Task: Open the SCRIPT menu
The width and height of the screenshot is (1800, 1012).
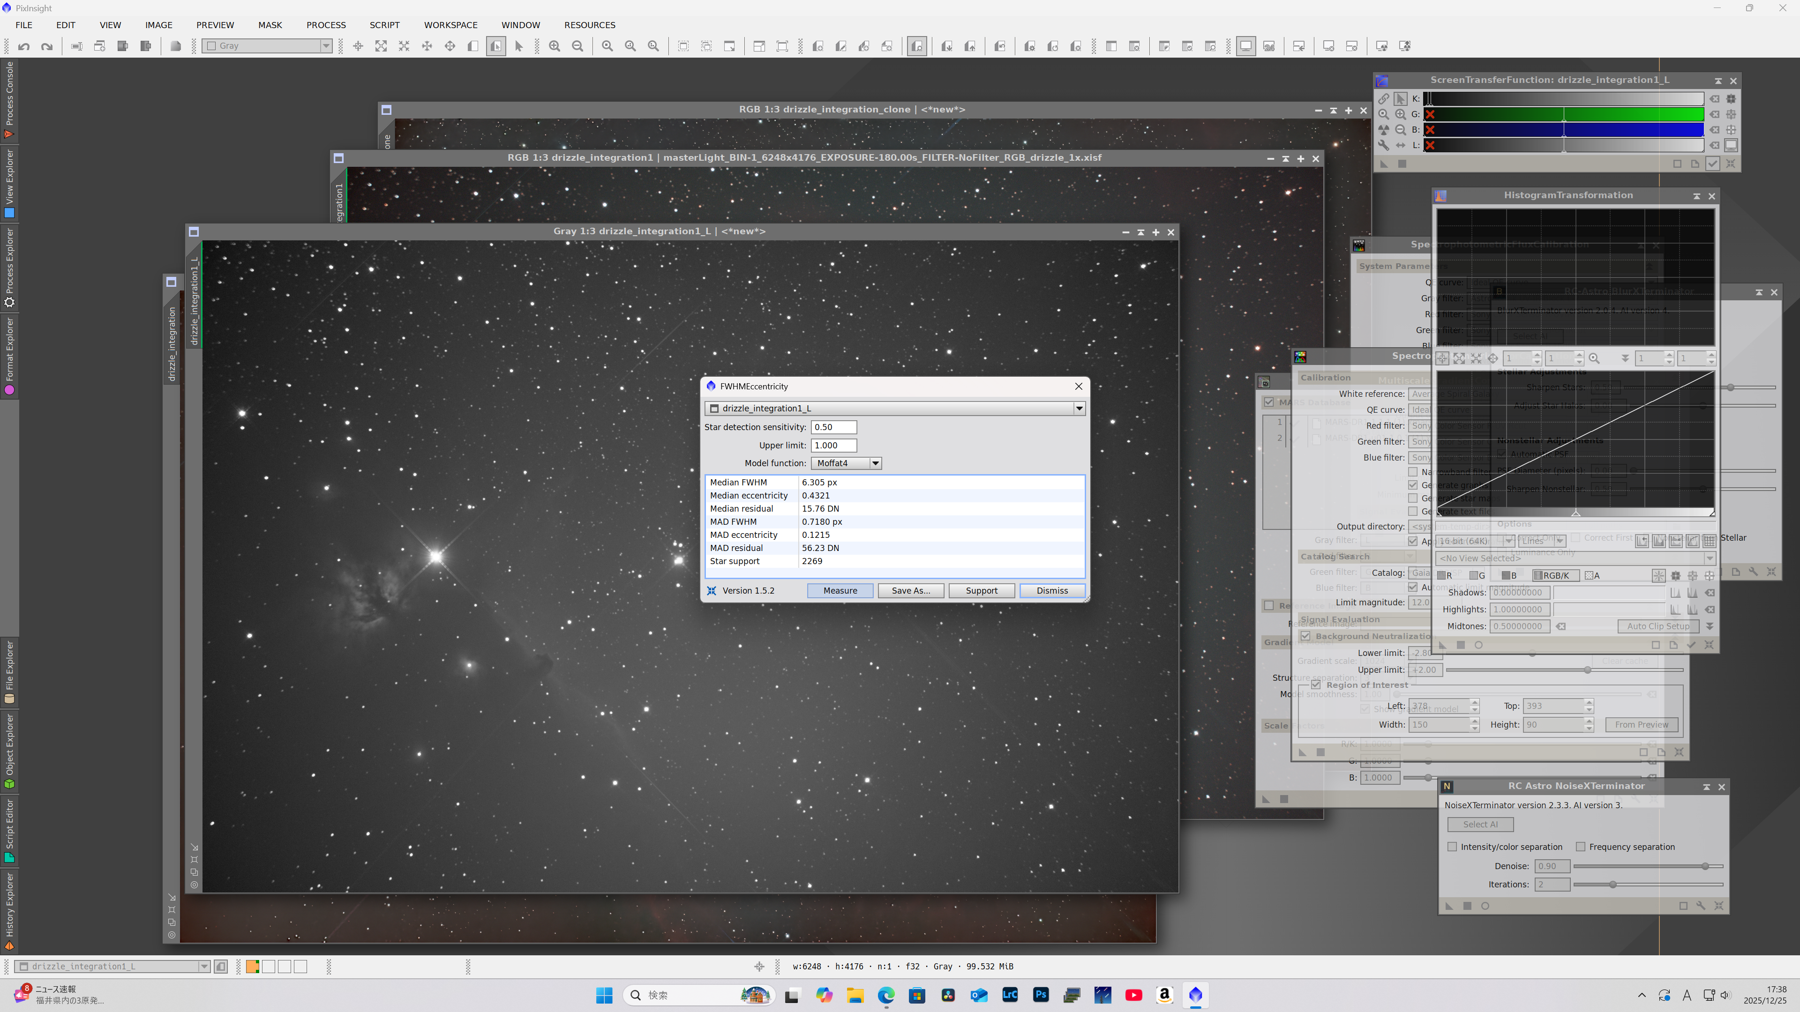Action: [x=384, y=25]
